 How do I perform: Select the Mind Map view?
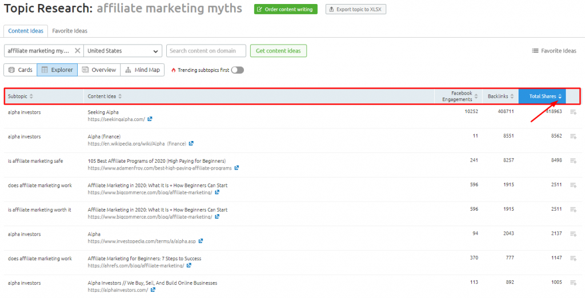point(142,70)
